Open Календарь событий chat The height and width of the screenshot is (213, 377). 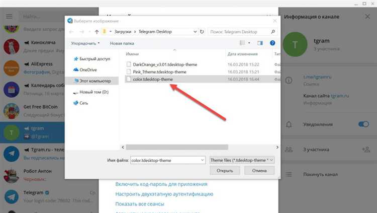click(x=33, y=90)
